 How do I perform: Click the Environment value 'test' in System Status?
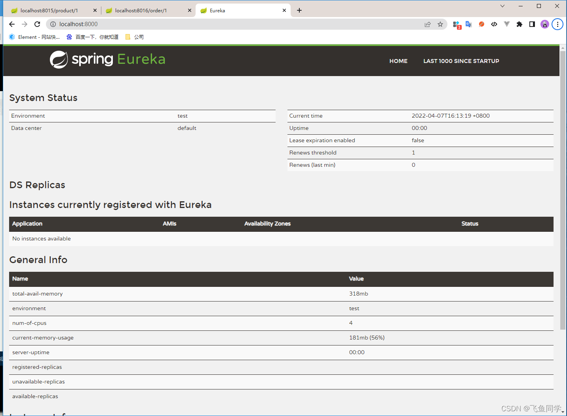[183, 116]
